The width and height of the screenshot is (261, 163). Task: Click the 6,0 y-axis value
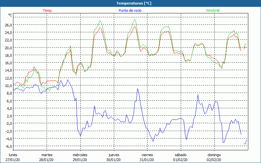pyautogui.click(x=9, y=101)
